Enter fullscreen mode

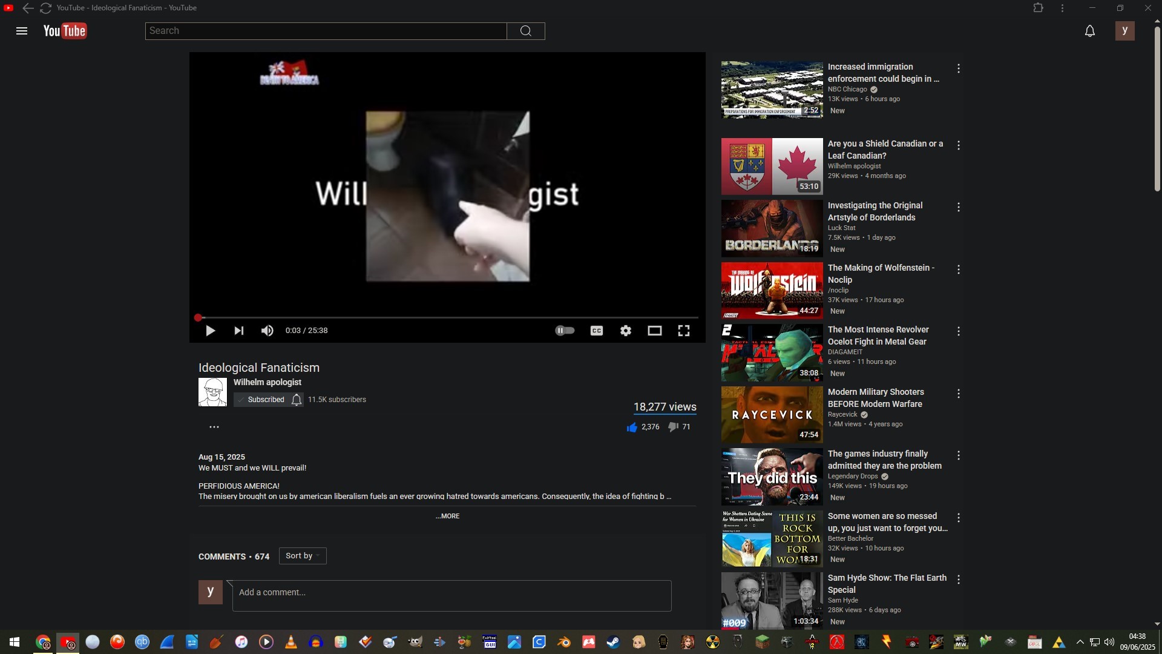[x=684, y=331]
